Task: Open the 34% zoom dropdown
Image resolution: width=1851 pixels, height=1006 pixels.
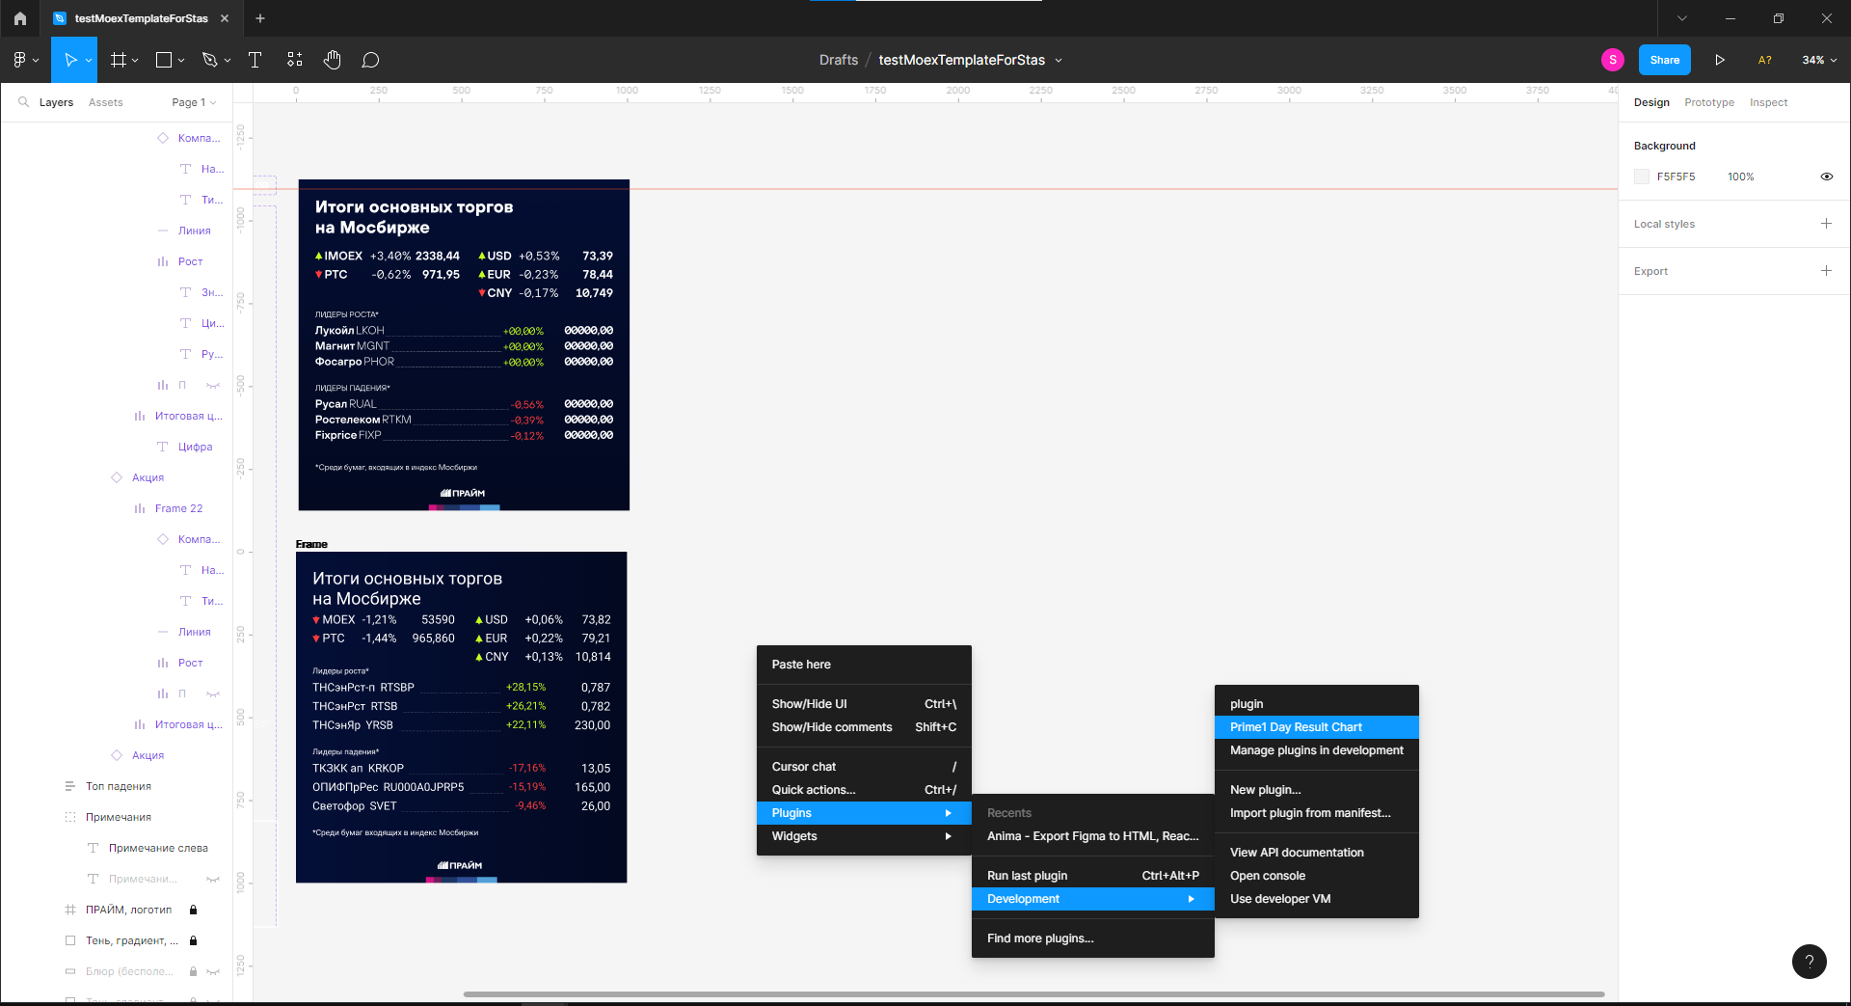Action: click(1819, 60)
